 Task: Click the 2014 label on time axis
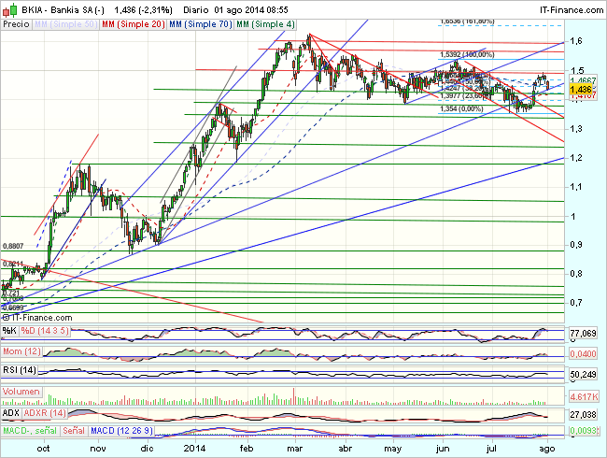click(195, 449)
